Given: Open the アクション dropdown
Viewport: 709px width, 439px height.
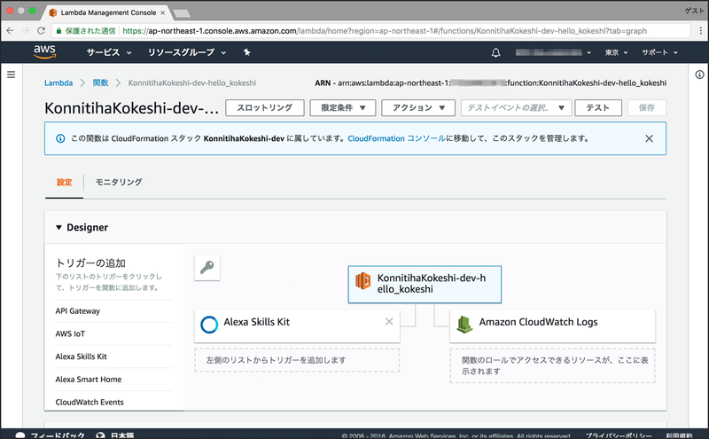Looking at the screenshot, I should coord(418,107).
